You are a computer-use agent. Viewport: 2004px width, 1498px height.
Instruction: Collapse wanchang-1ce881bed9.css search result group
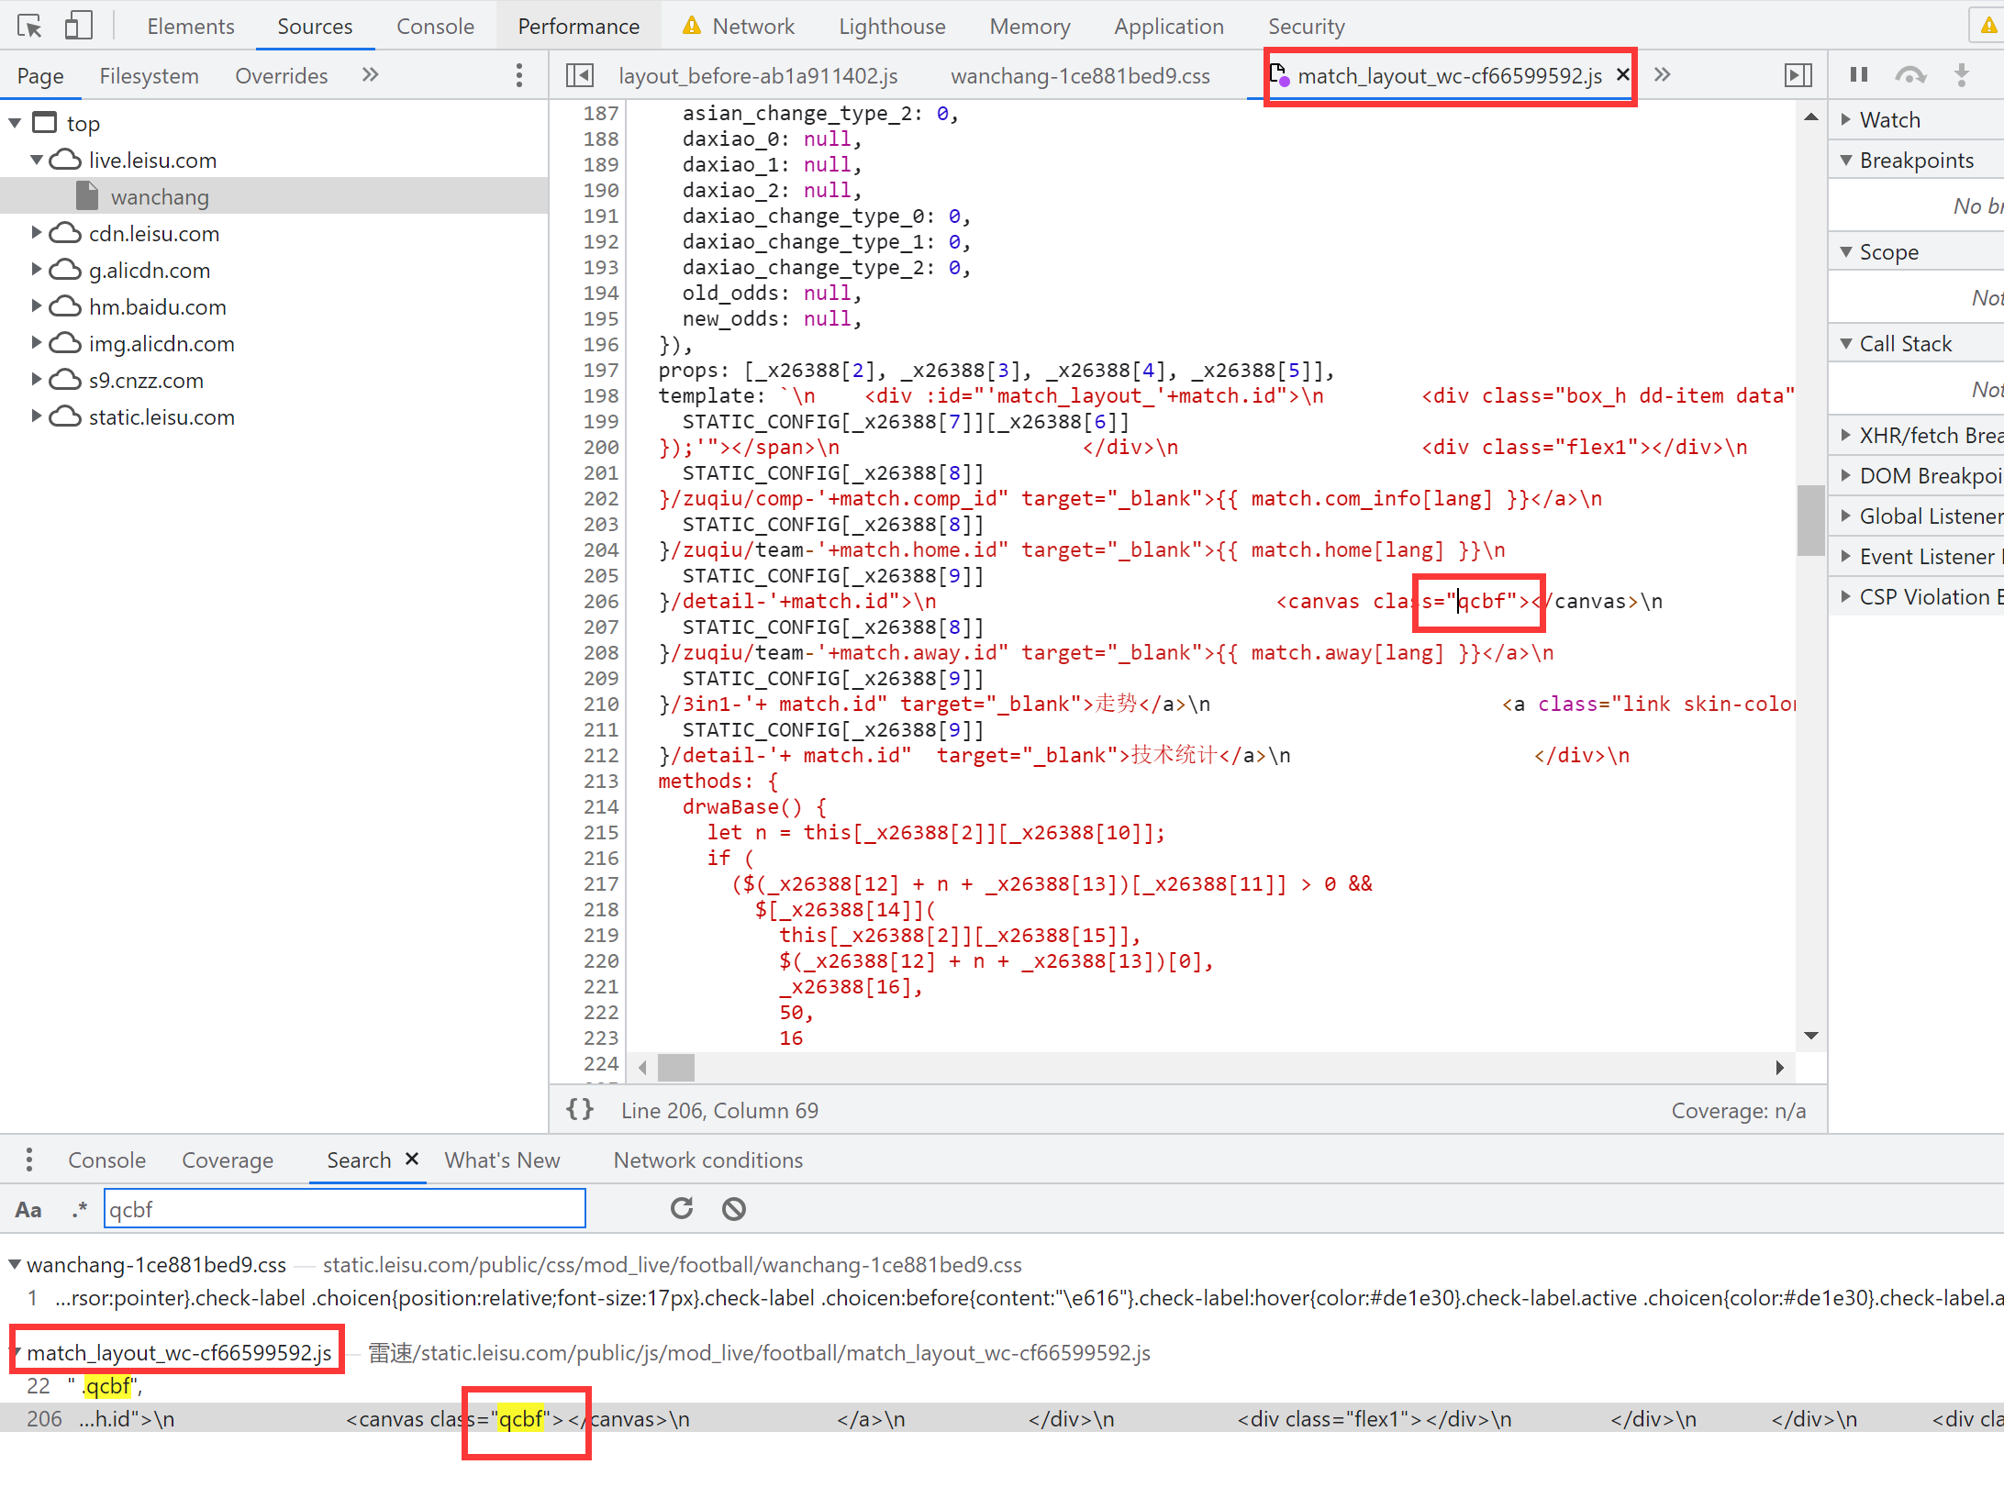click(x=16, y=1264)
